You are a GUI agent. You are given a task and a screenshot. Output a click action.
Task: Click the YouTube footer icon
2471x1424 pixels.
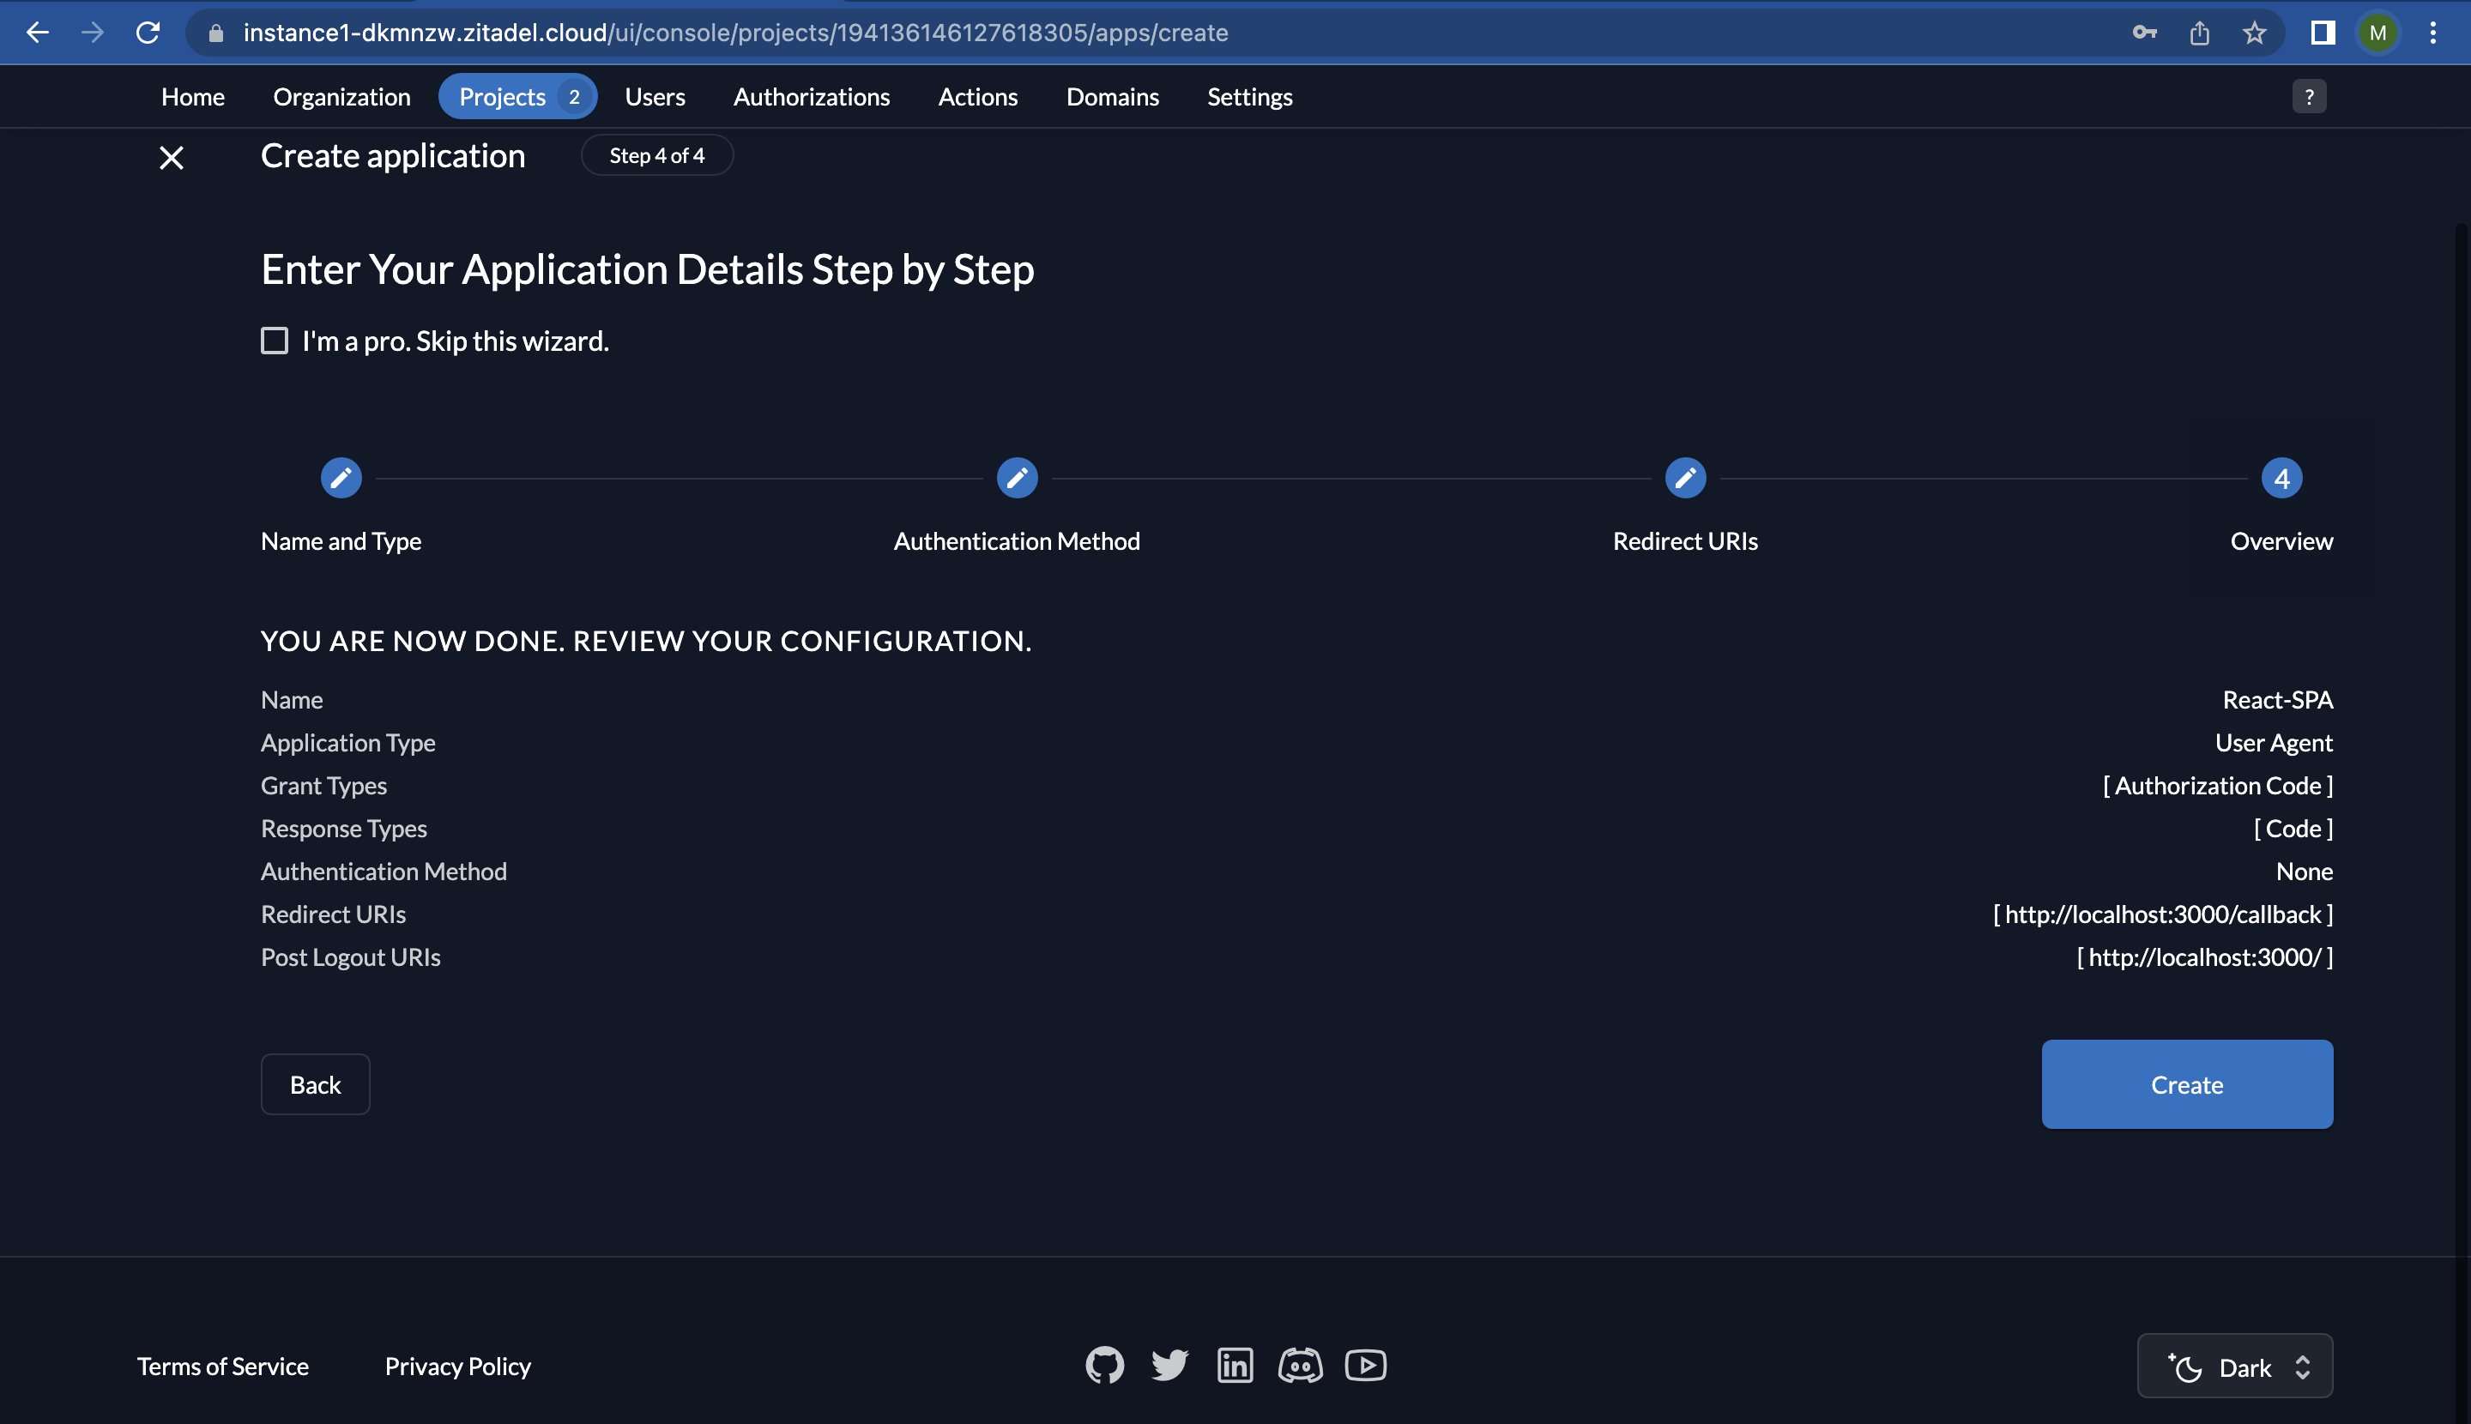[1364, 1364]
